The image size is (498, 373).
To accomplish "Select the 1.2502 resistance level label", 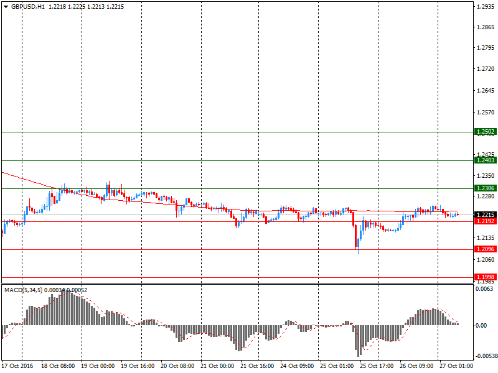I will [486, 132].
